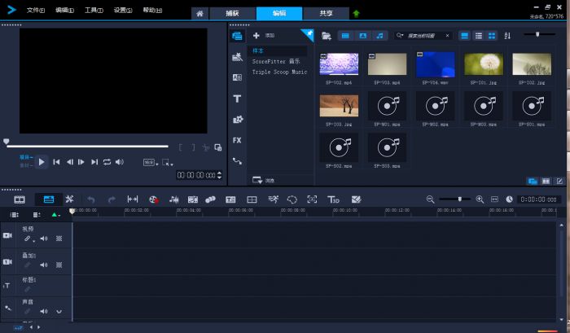The image size is (570, 333).
Task: Toggle photo files filter in library
Action: point(362,36)
